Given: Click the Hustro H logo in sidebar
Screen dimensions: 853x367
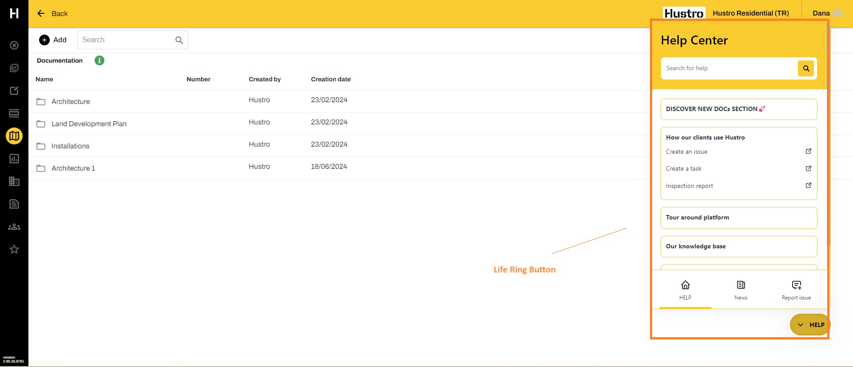Looking at the screenshot, I should point(14,13).
